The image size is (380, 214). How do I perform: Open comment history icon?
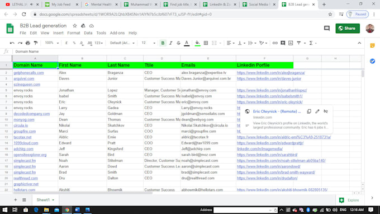[327, 29]
